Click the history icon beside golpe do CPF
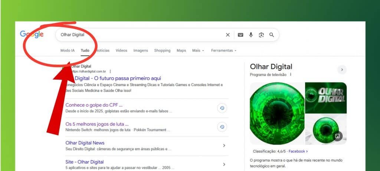 [x=222, y=108]
